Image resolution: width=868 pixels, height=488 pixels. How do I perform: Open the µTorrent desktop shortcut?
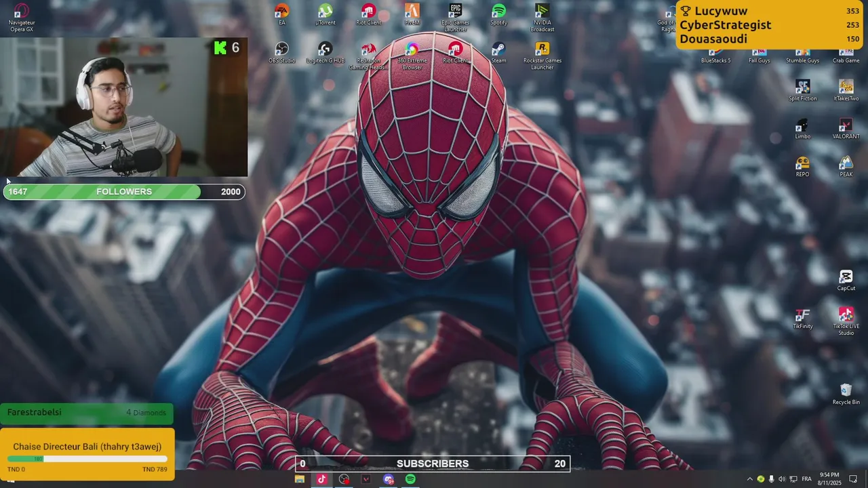pos(325,14)
